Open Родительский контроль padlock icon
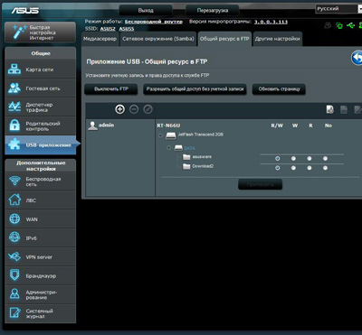362x335 pixels. pos(14,126)
